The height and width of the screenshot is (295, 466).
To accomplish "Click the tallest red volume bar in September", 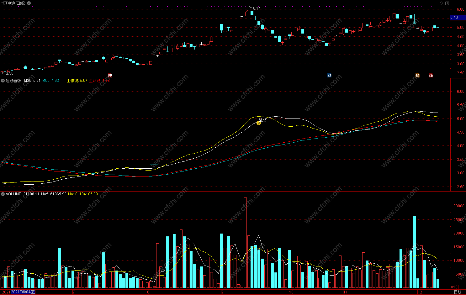I will tap(245, 243).
